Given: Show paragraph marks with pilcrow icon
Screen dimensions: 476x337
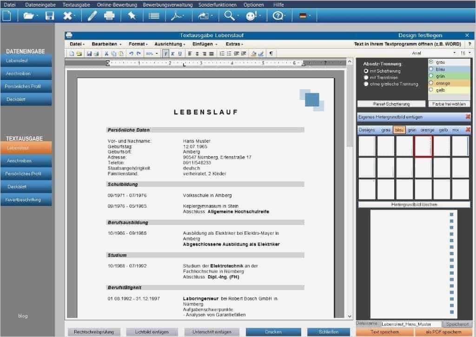Looking at the screenshot, I should click(271, 54).
